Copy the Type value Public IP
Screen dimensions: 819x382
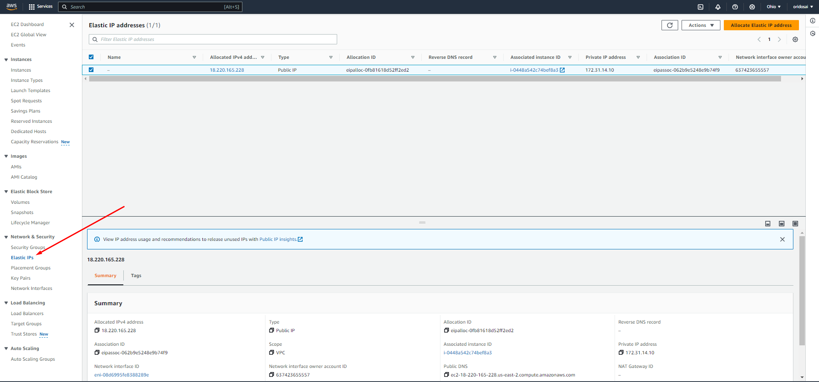[271, 330]
